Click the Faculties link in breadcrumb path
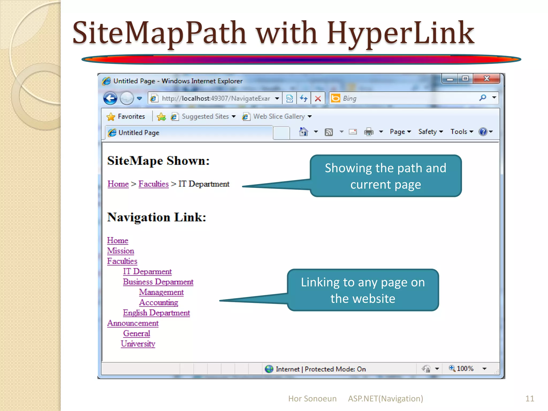 point(154,184)
